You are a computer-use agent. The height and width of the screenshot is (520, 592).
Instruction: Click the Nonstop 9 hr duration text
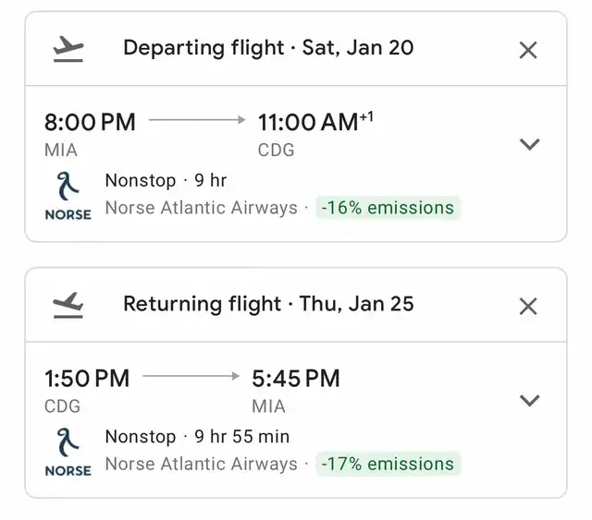pos(166,180)
